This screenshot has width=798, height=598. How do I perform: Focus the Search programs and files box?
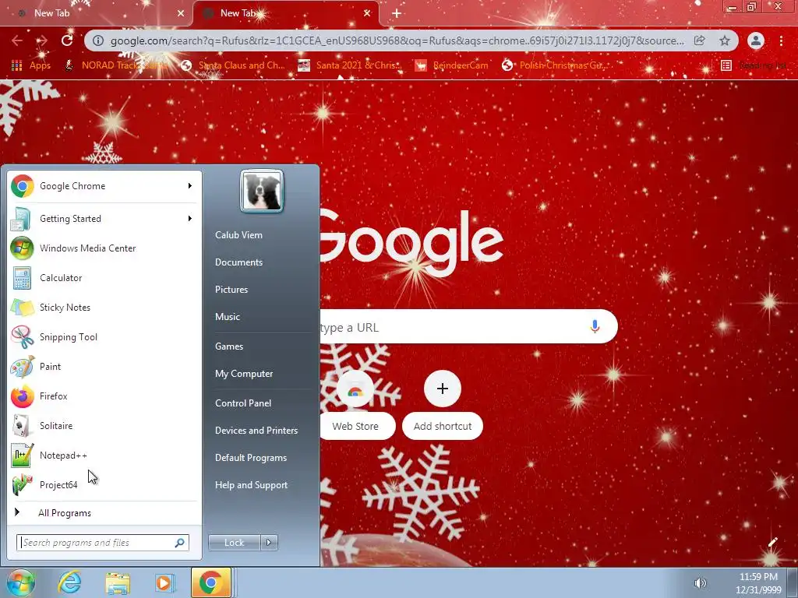[103, 543]
